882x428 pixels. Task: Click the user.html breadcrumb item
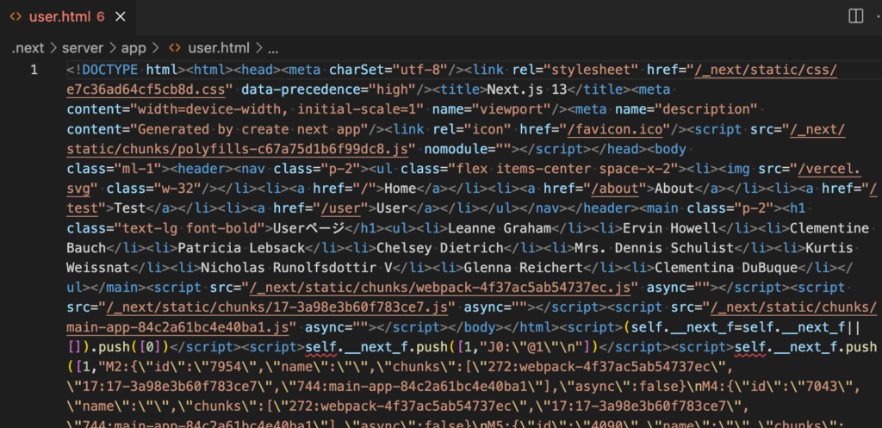pos(220,48)
